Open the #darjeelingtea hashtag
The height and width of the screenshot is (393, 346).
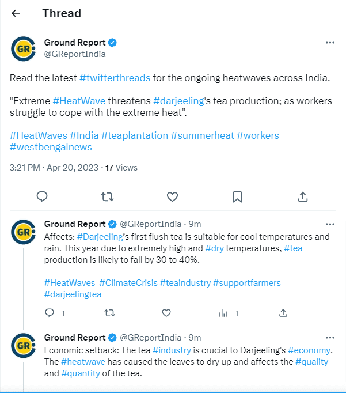point(73,294)
